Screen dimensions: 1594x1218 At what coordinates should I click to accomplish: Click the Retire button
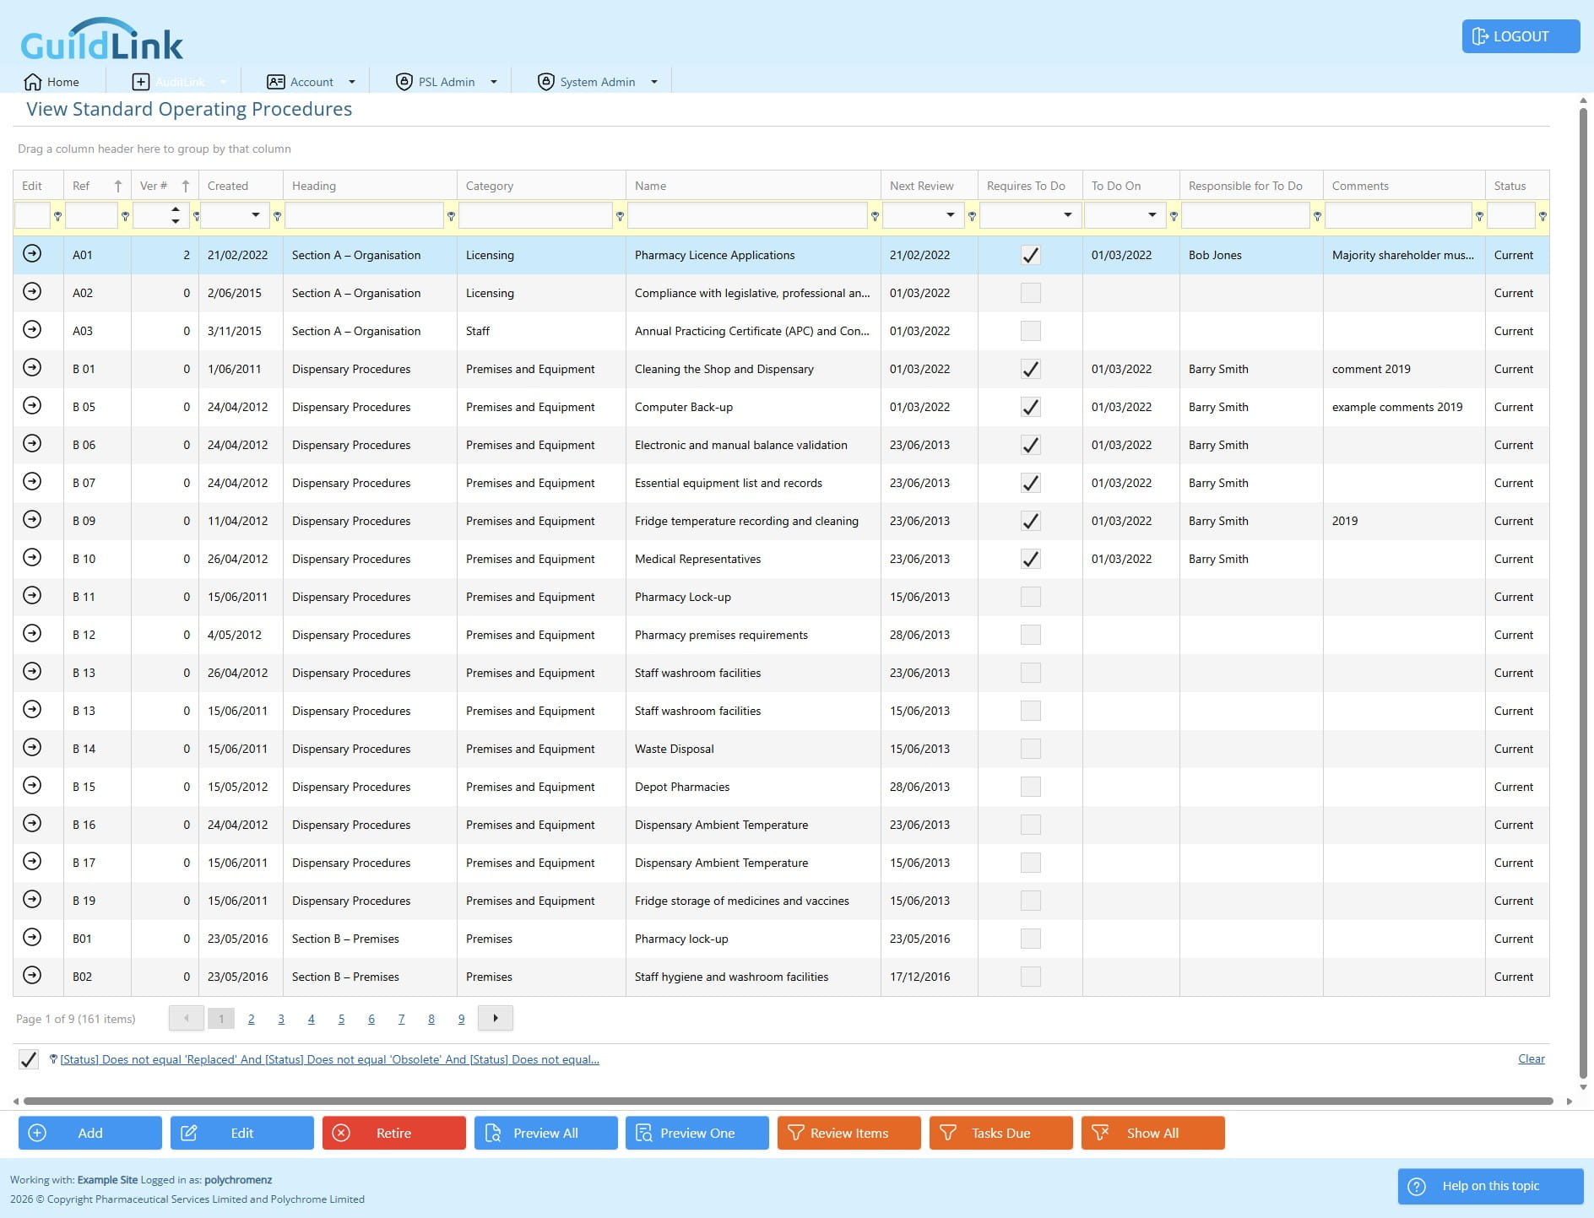393,1133
